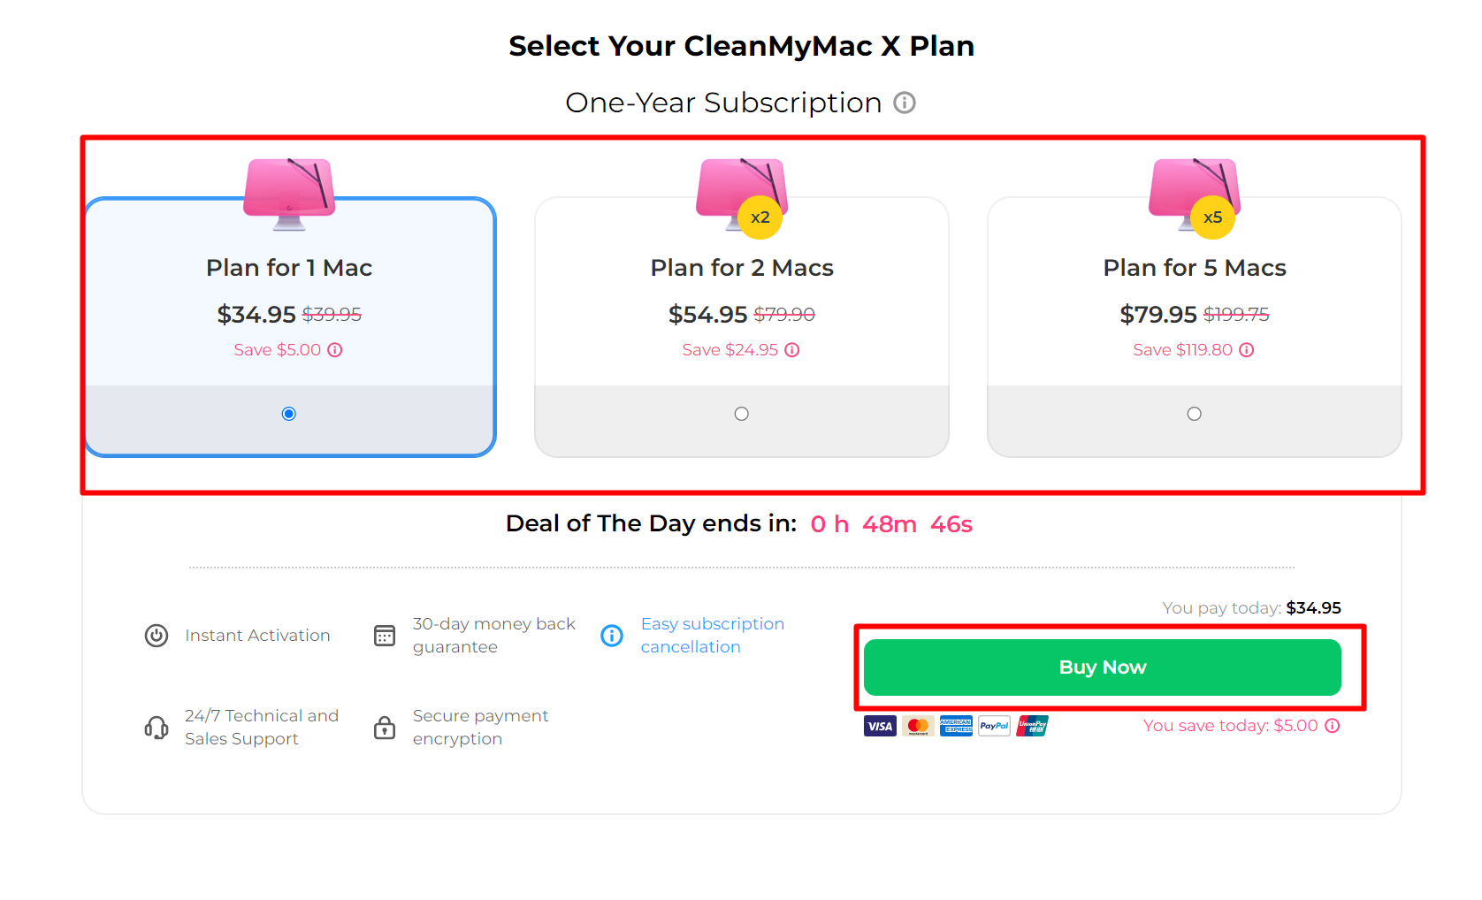Click the pink CleanMyMac icon with x2 badge
Image resolution: width=1482 pixels, height=900 pixels.
pyautogui.click(x=741, y=190)
